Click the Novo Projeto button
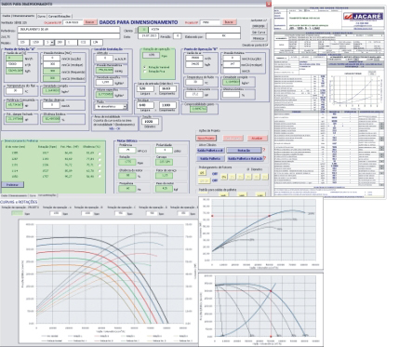 tap(206, 138)
